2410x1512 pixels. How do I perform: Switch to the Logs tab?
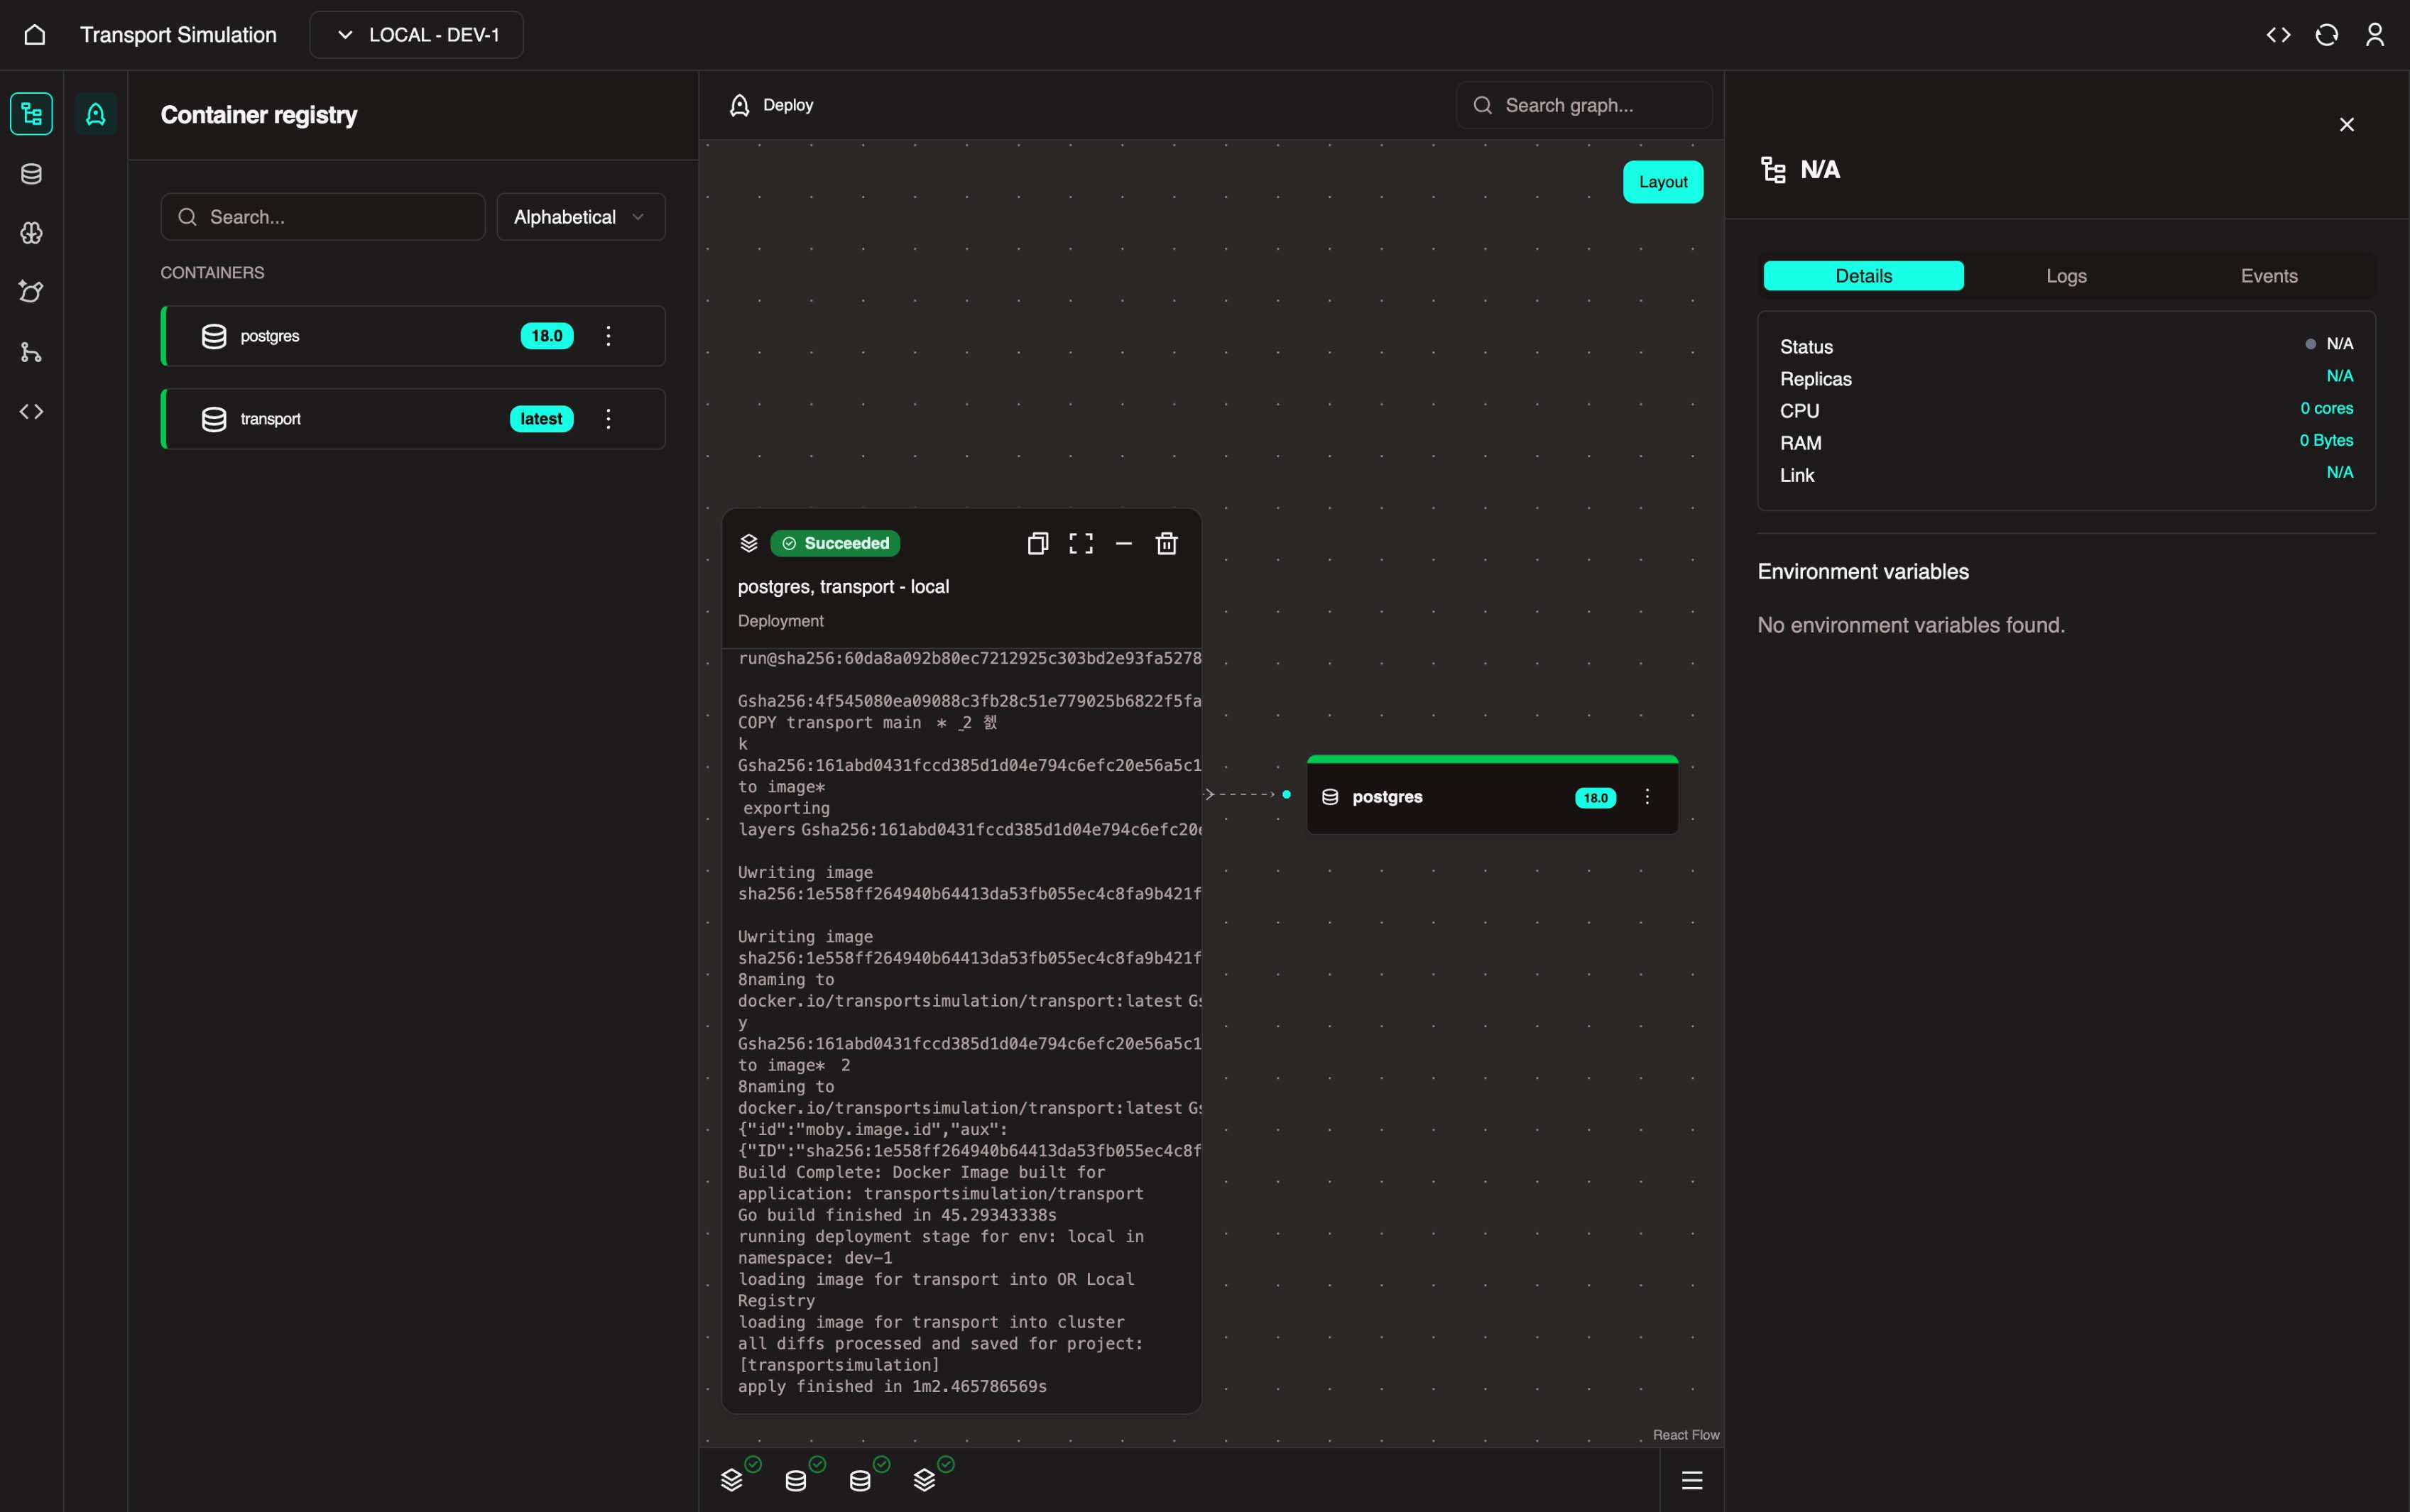click(2066, 276)
